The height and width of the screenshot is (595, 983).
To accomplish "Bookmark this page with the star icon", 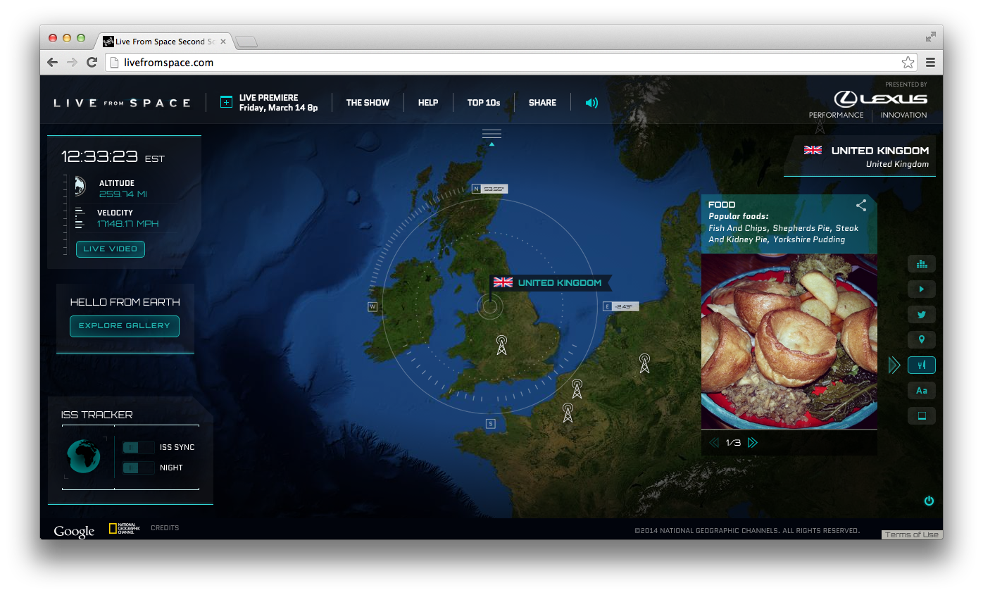I will 908,63.
